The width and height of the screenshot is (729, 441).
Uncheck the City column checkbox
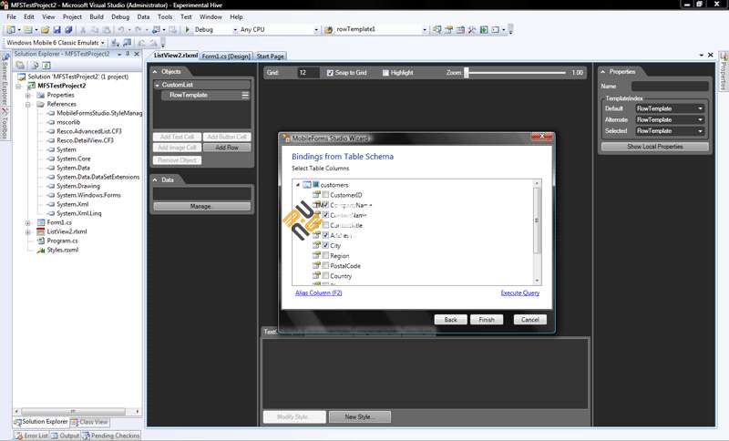click(325, 246)
